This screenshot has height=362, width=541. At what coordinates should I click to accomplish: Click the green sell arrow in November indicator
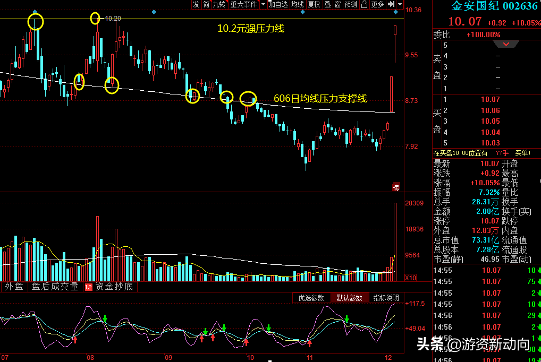click(346, 319)
